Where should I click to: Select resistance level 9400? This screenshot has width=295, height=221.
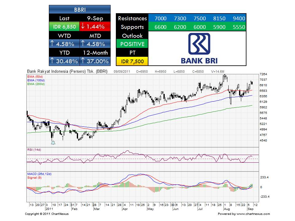(x=239, y=18)
